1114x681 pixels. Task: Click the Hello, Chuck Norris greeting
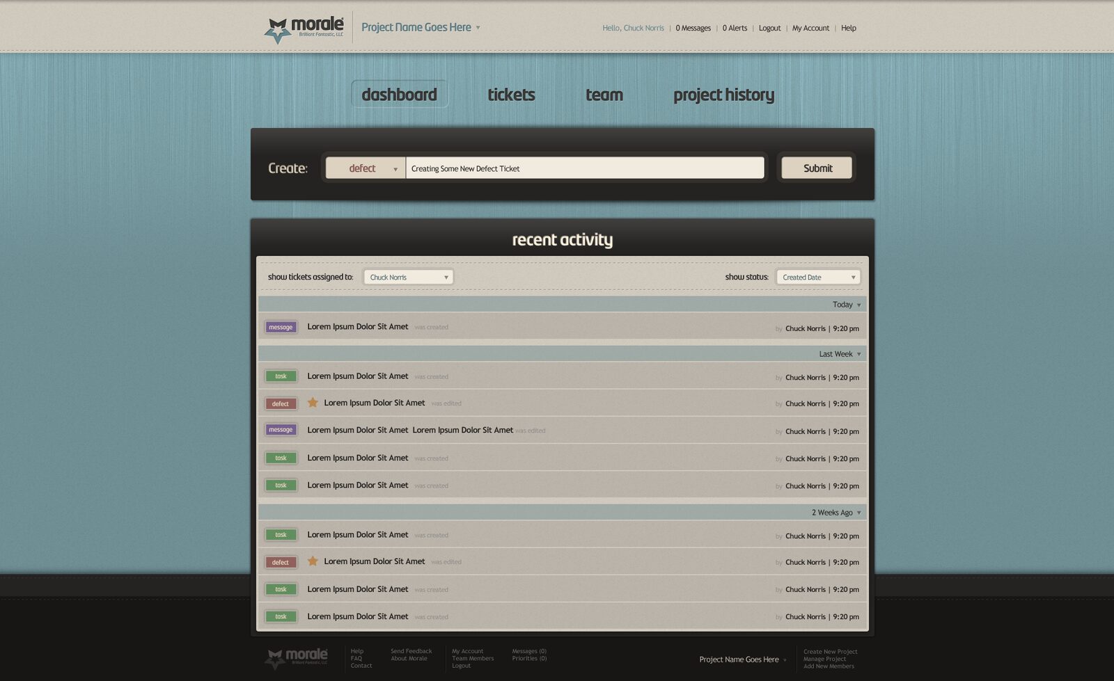click(633, 28)
